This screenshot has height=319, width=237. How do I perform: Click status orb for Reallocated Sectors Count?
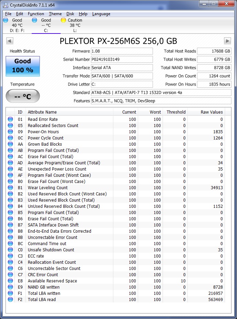10,126
